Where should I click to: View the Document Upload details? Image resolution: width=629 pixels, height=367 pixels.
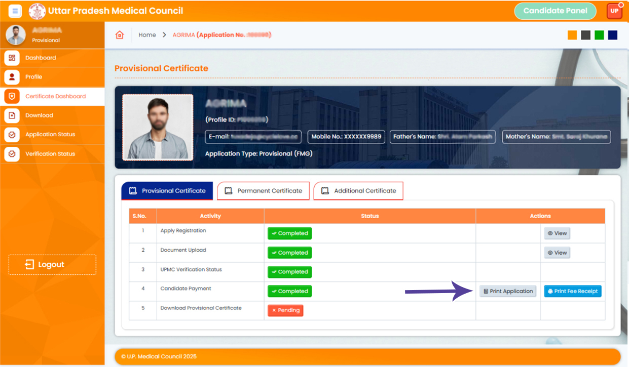[557, 253]
